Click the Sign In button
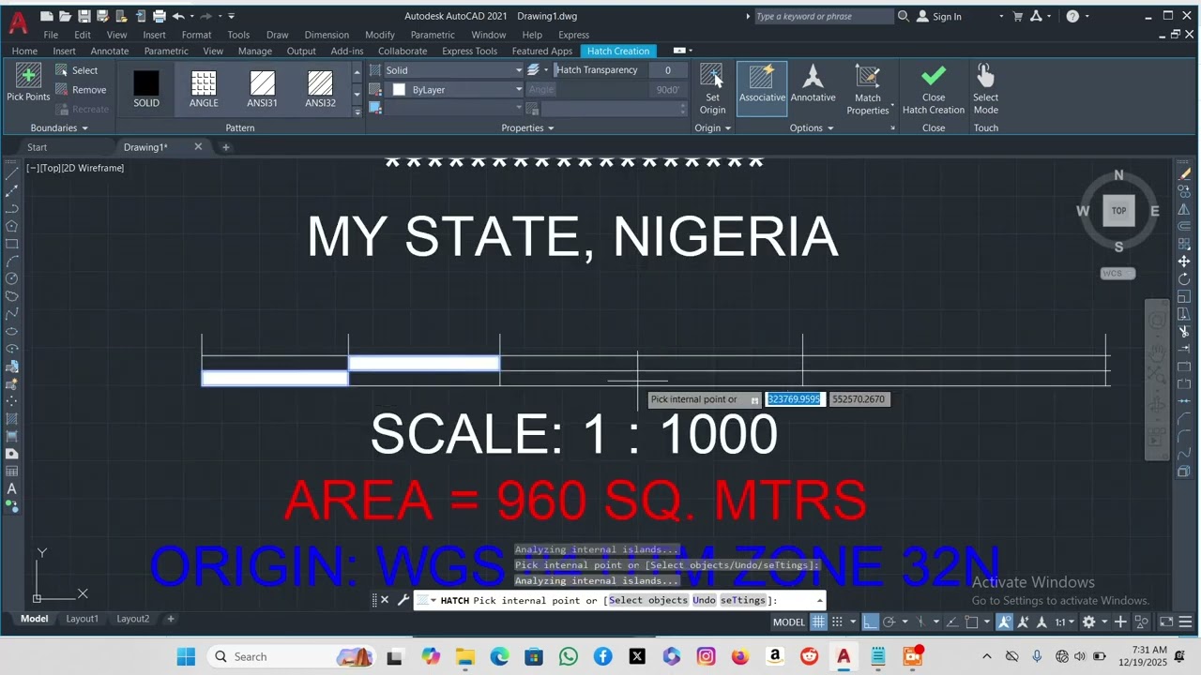Viewport: 1201px width, 675px height. coord(938,16)
